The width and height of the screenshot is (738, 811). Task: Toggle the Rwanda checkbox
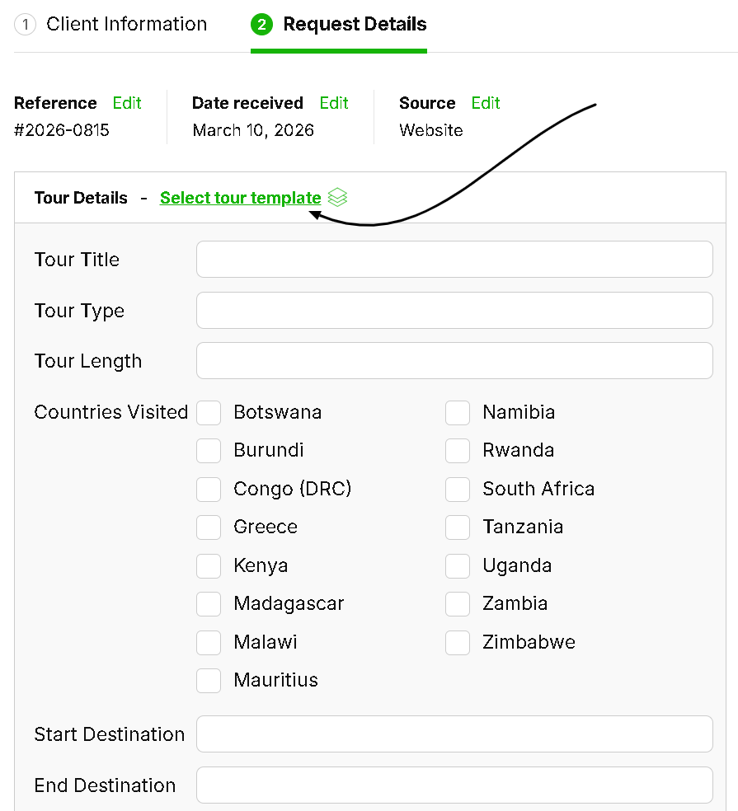coord(458,450)
